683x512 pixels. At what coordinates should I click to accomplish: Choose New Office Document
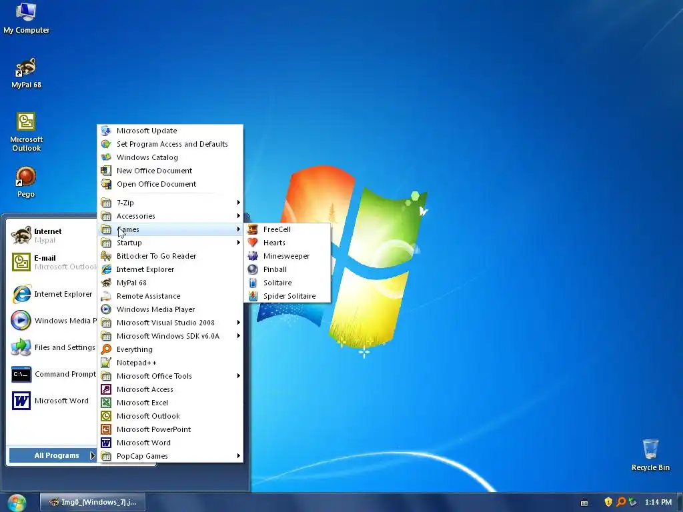click(170, 171)
